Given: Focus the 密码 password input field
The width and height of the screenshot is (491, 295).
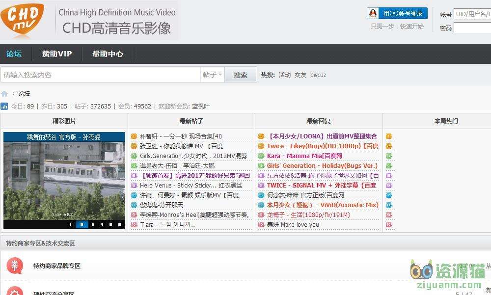Looking at the screenshot, I should tap(472, 28).
